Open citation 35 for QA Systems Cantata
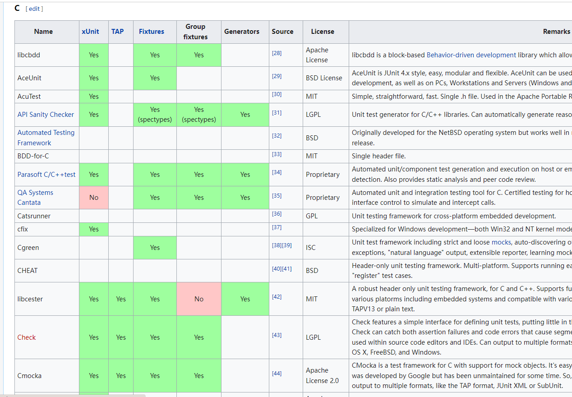Screen dimensions: 572x397 pyautogui.click(x=277, y=195)
